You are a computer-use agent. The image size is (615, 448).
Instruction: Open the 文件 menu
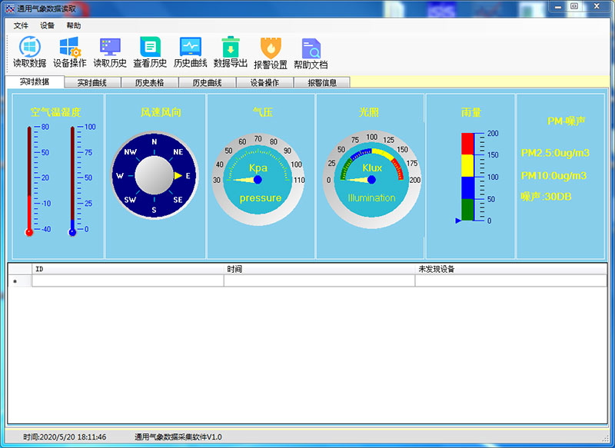(x=21, y=25)
